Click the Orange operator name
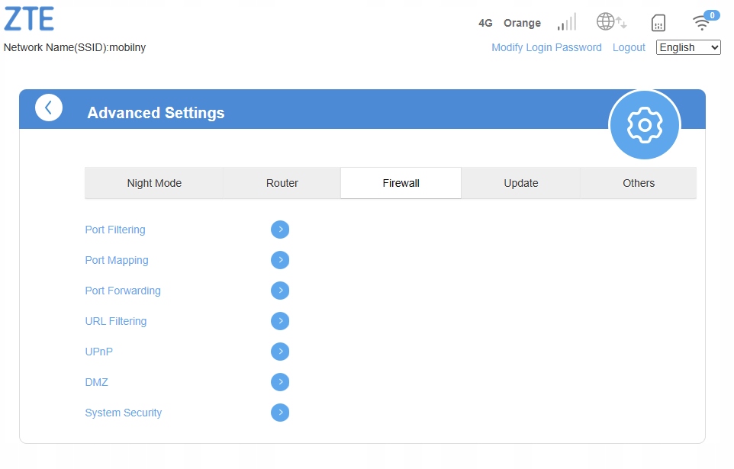The width and height of the screenshot is (734, 469). tap(522, 23)
